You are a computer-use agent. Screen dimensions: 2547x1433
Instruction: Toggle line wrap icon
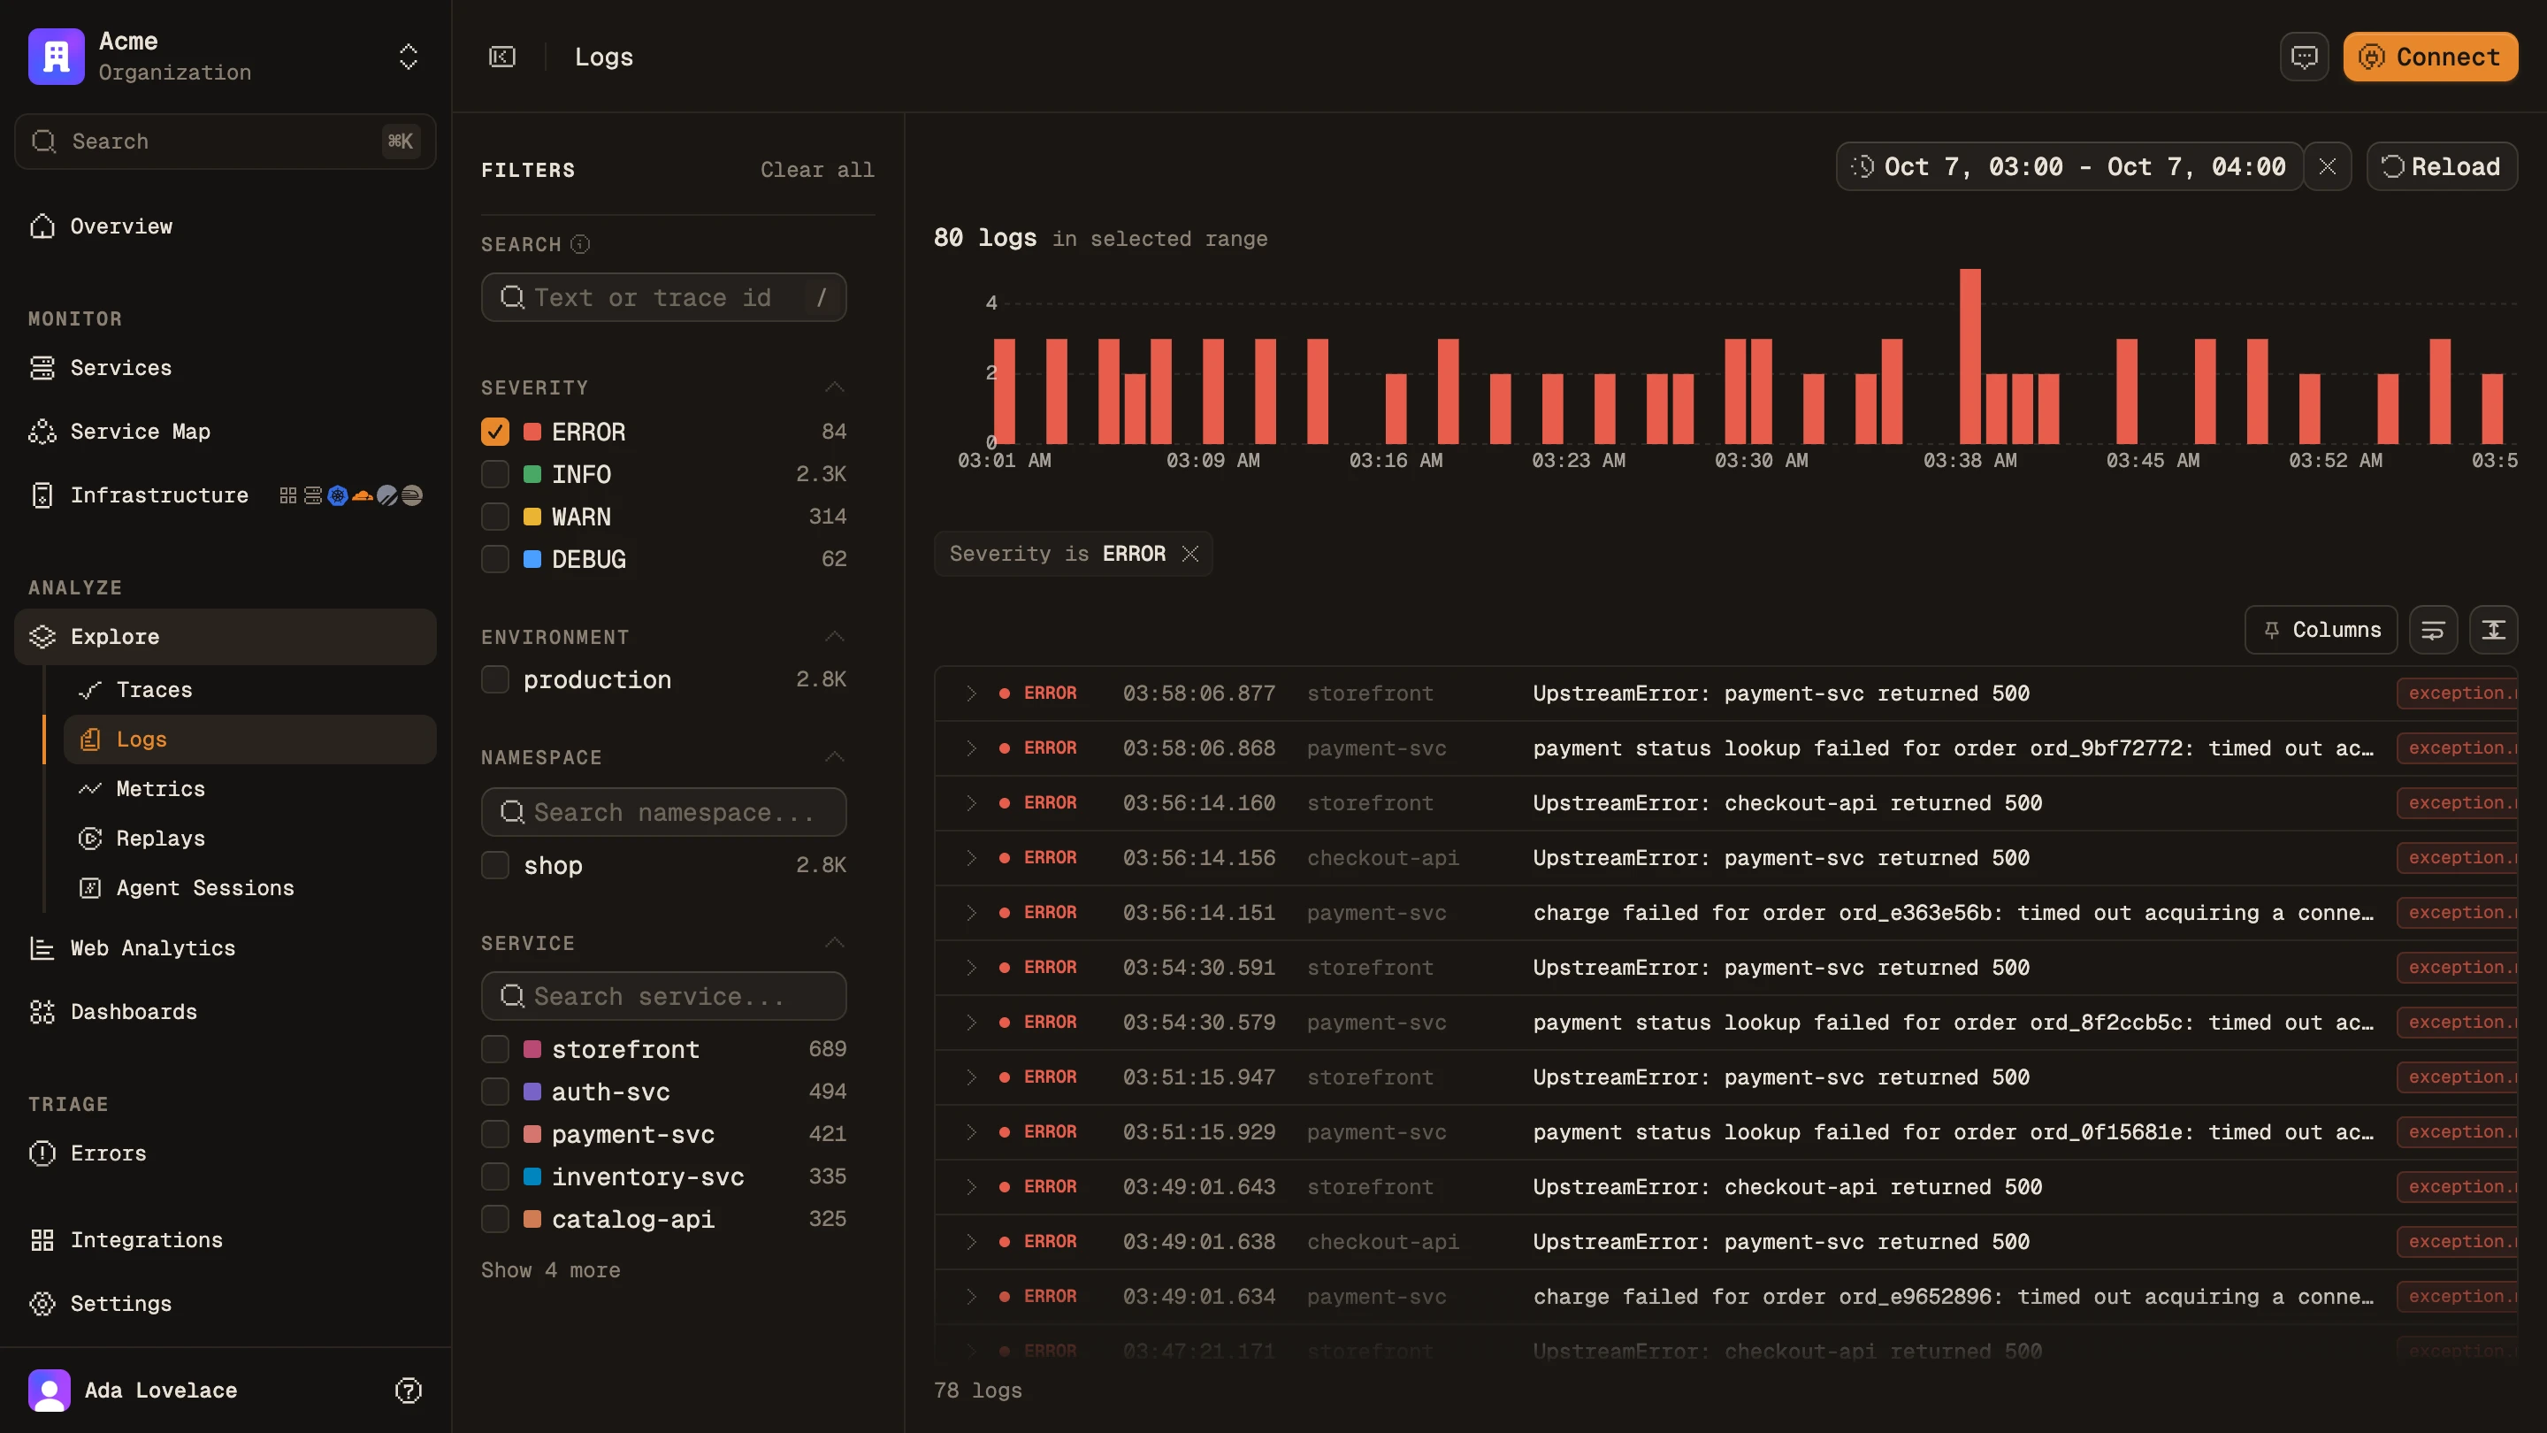pyautogui.click(x=2433, y=631)
